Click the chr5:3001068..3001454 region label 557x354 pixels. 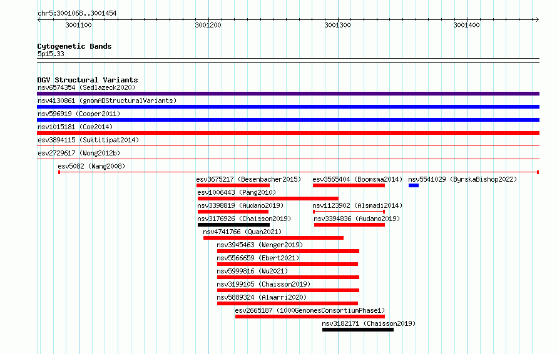tap(77, 13)
